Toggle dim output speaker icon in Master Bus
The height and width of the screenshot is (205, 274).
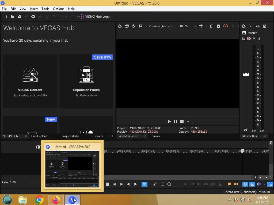pos(258,26)
